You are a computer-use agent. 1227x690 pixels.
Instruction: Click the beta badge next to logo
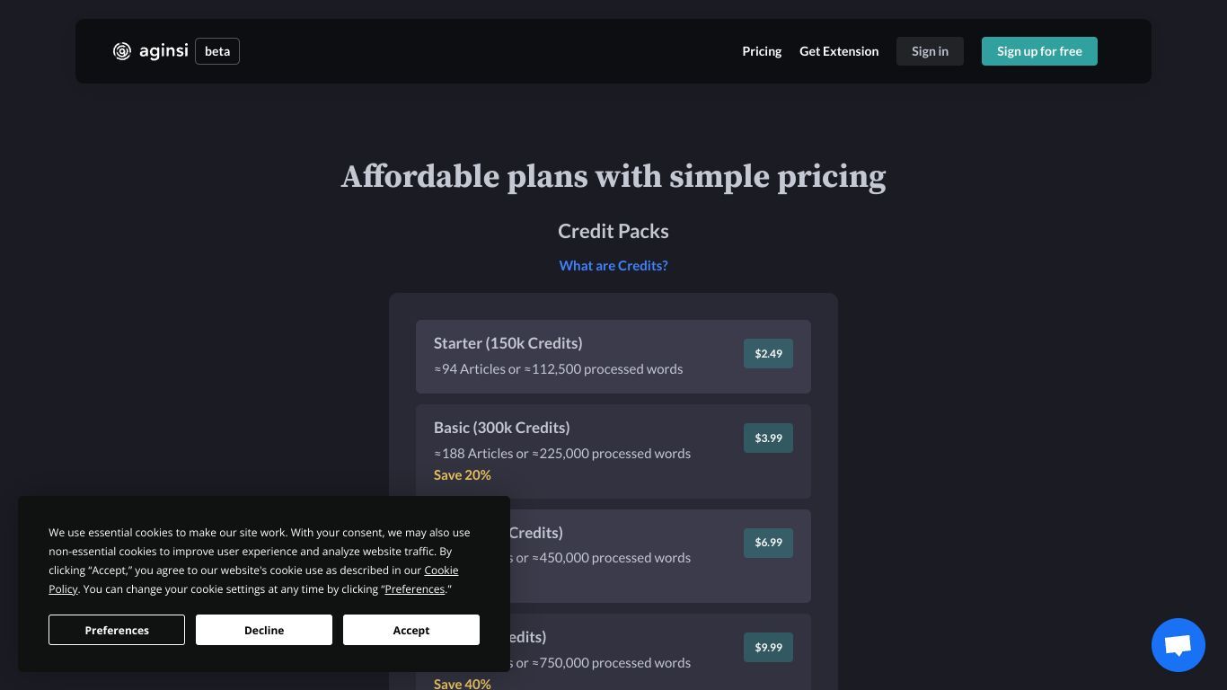217,51
